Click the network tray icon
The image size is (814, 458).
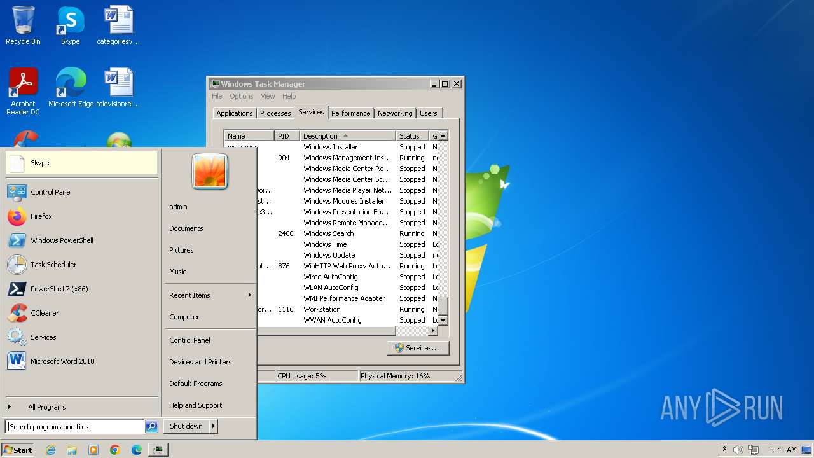[x=754, y=450]
